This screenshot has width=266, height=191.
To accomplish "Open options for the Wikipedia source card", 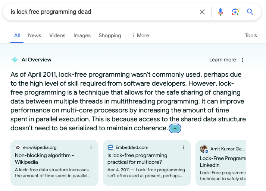I will (x=91, y=147).
